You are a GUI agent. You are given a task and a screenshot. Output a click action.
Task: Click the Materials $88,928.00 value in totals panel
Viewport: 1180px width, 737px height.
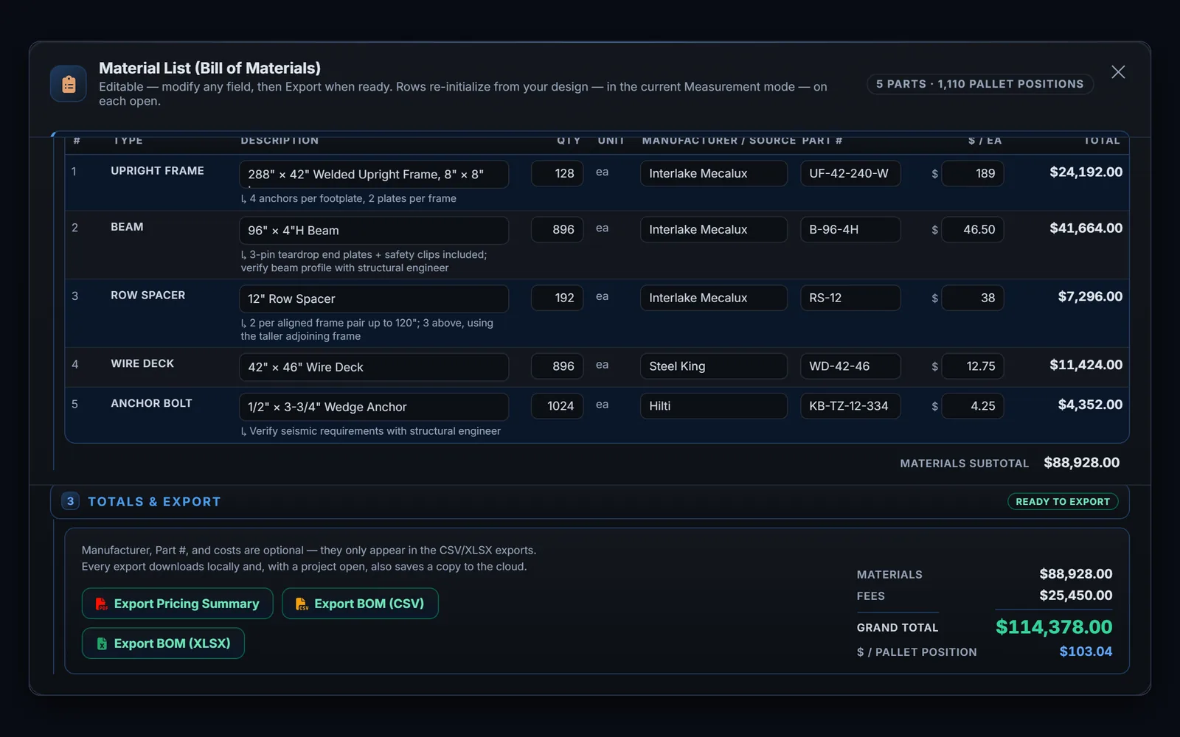coord(1076,574)
